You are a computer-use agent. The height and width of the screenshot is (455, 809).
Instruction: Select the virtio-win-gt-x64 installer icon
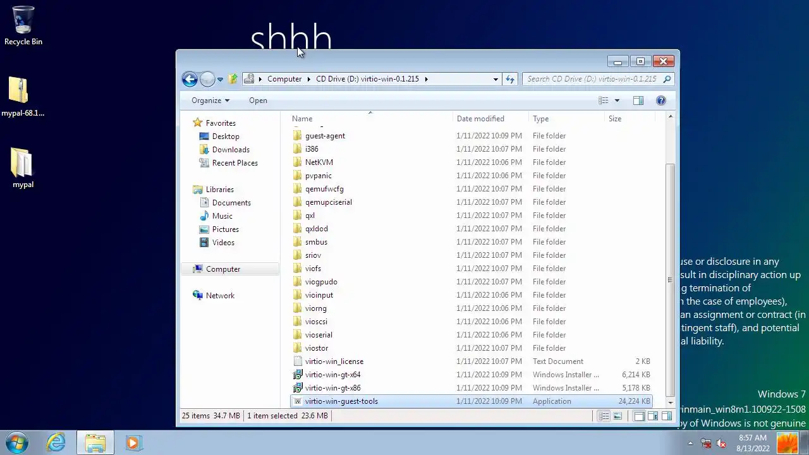(x=298, y=375)
